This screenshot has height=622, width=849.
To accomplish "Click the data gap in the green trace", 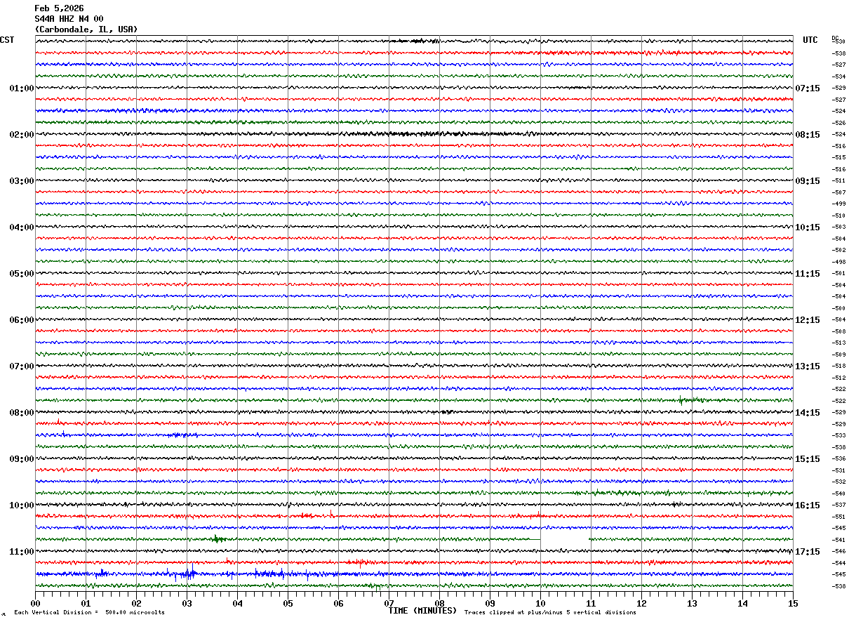I will (x=565, y=539).
